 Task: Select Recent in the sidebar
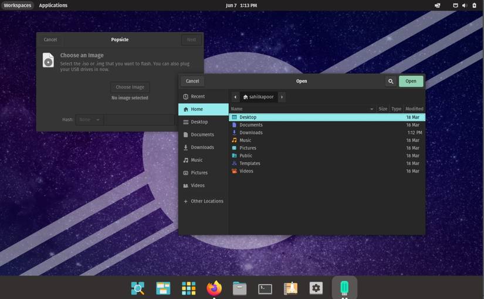pyautogui.click(x=204, y=97)
